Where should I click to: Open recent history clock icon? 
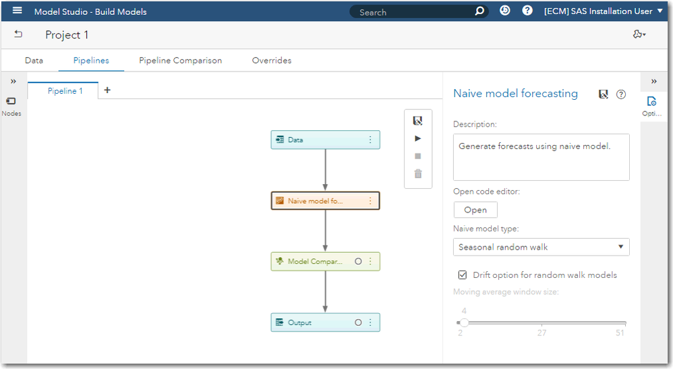(505, 11)
